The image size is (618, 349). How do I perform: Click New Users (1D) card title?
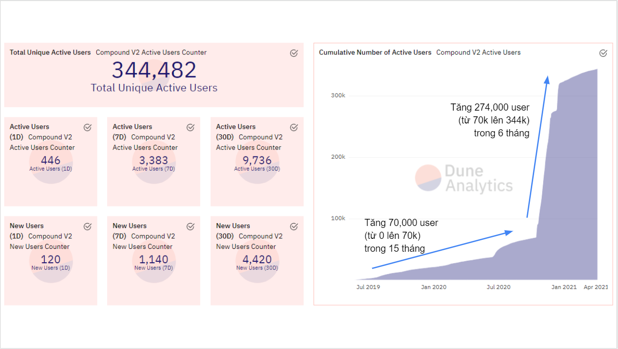pyautogui.click(x=27, y=231)
